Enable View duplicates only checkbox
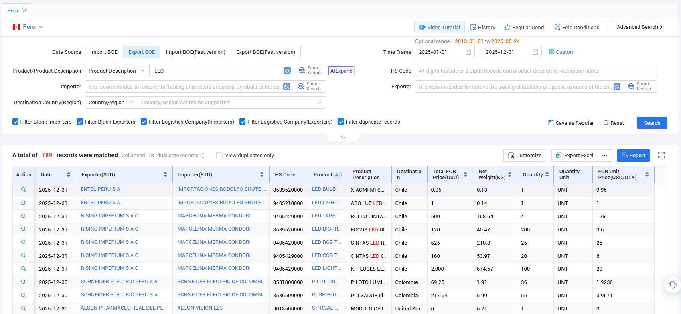681x314 pixels. tap(219, 156)
